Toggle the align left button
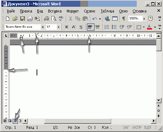 click(x=91, y=27)
